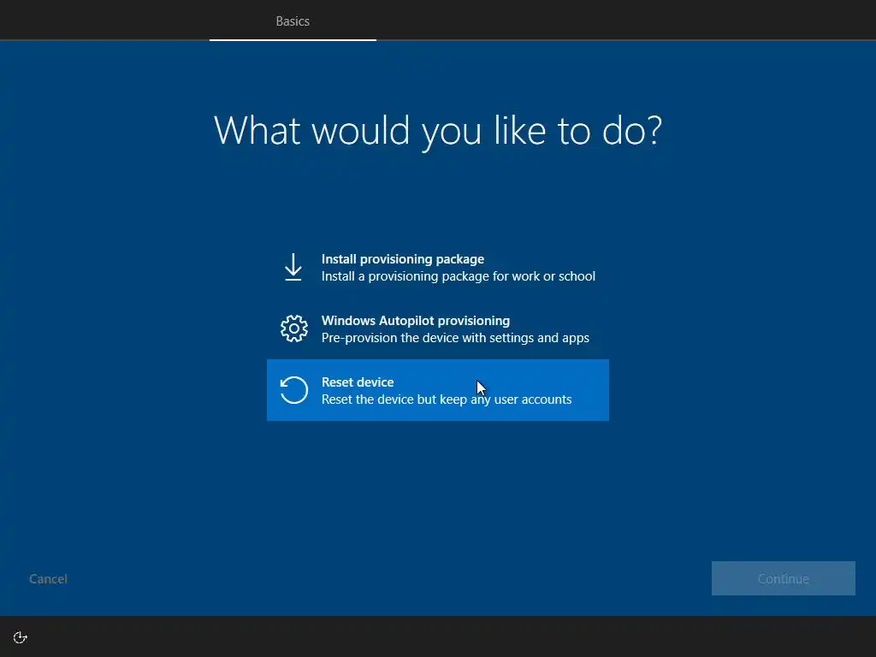876x657 pixels.
Task: Click the gear icon for Windows Autopilot provisioning
Action: [294, 328]
